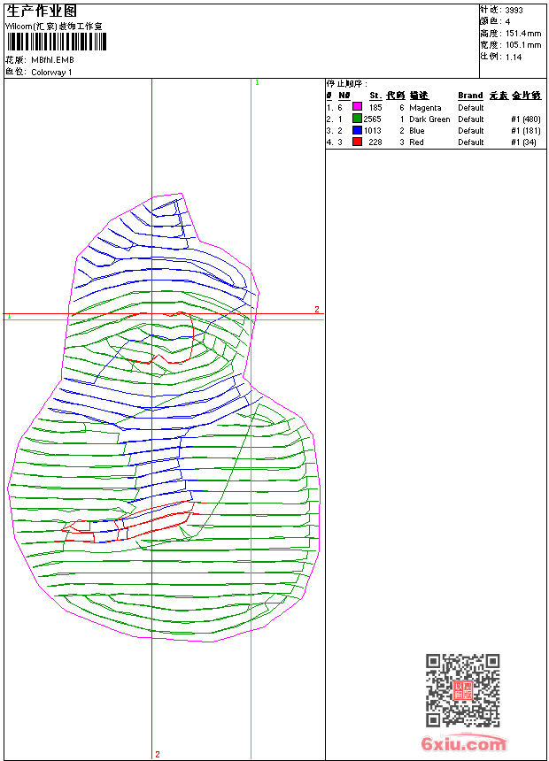Click the #1 (480) sequin entry

coord(525,119)
